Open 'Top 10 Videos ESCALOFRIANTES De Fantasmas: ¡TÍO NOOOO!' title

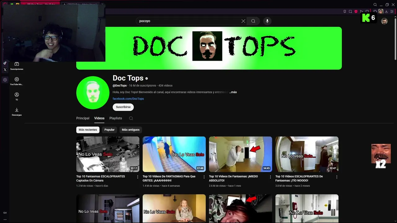click(299, 178)
